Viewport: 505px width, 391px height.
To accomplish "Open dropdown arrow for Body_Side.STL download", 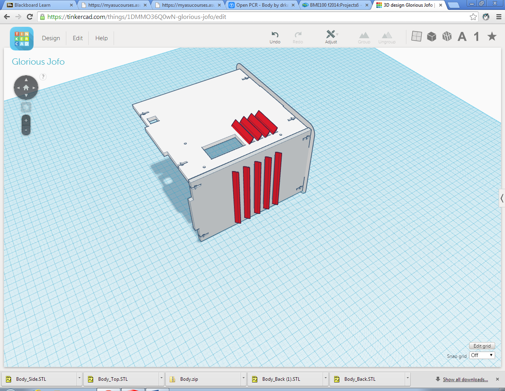I will point(79,379).
